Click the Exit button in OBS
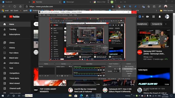The height and width of the screenshot is (98, 175). 129,76
